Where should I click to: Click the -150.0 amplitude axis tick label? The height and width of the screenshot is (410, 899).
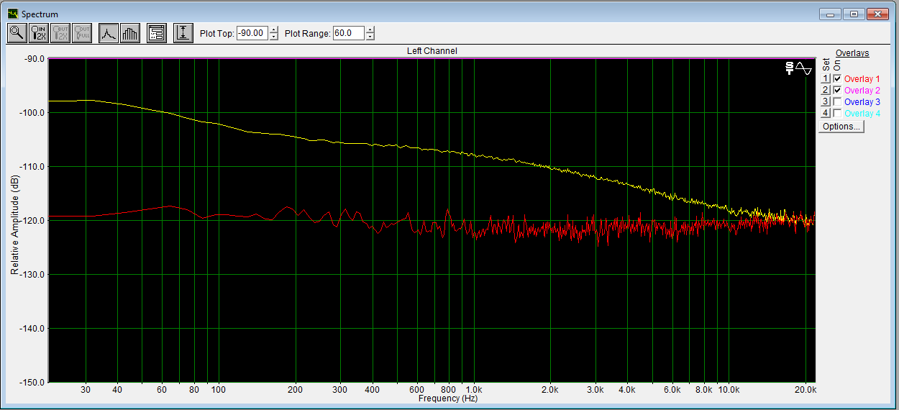(x=34, y=382)
